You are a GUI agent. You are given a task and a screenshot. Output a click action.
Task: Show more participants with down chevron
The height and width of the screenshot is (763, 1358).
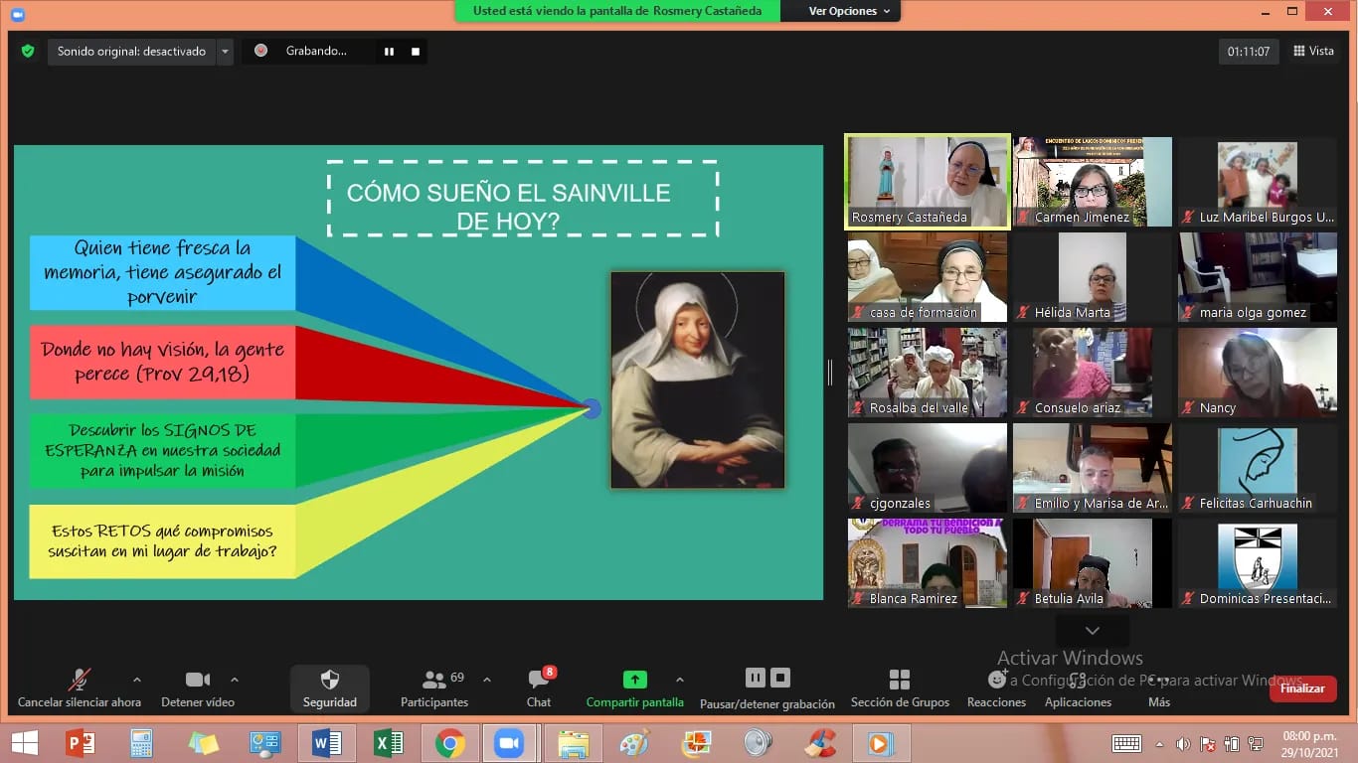1092,631
